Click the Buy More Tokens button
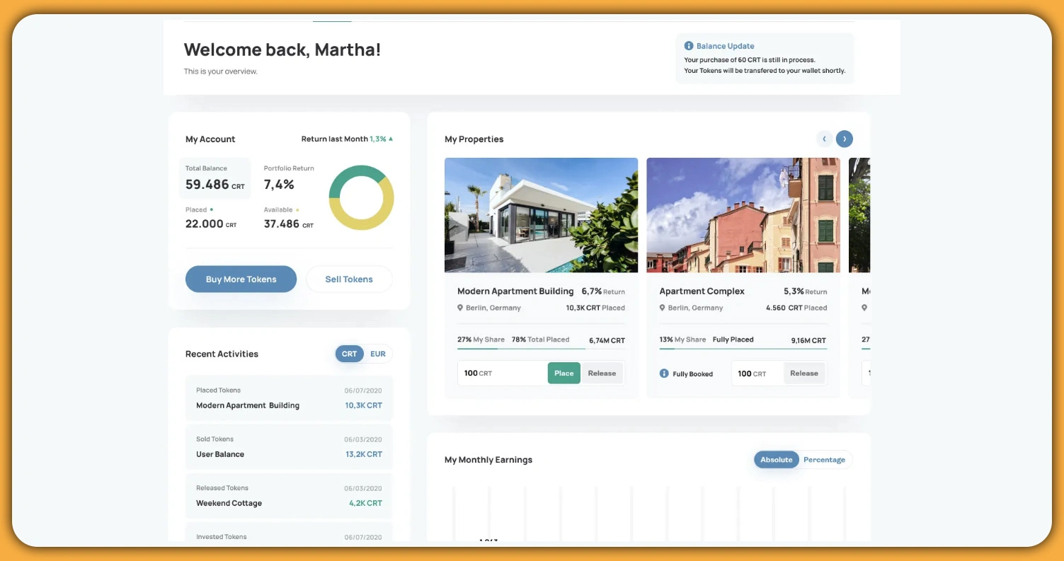1064x561 pixels. [241, 279]
